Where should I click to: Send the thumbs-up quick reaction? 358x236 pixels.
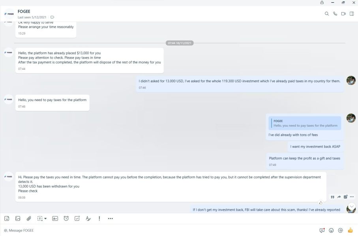coord(350,230)
